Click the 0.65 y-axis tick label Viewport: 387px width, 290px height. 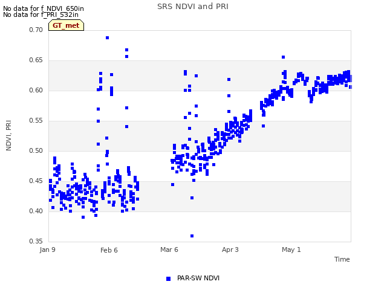(x=36, y=60)
